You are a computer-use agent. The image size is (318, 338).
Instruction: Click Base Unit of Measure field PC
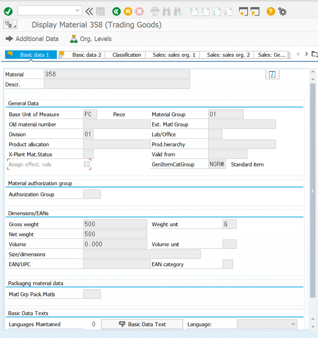90,114
